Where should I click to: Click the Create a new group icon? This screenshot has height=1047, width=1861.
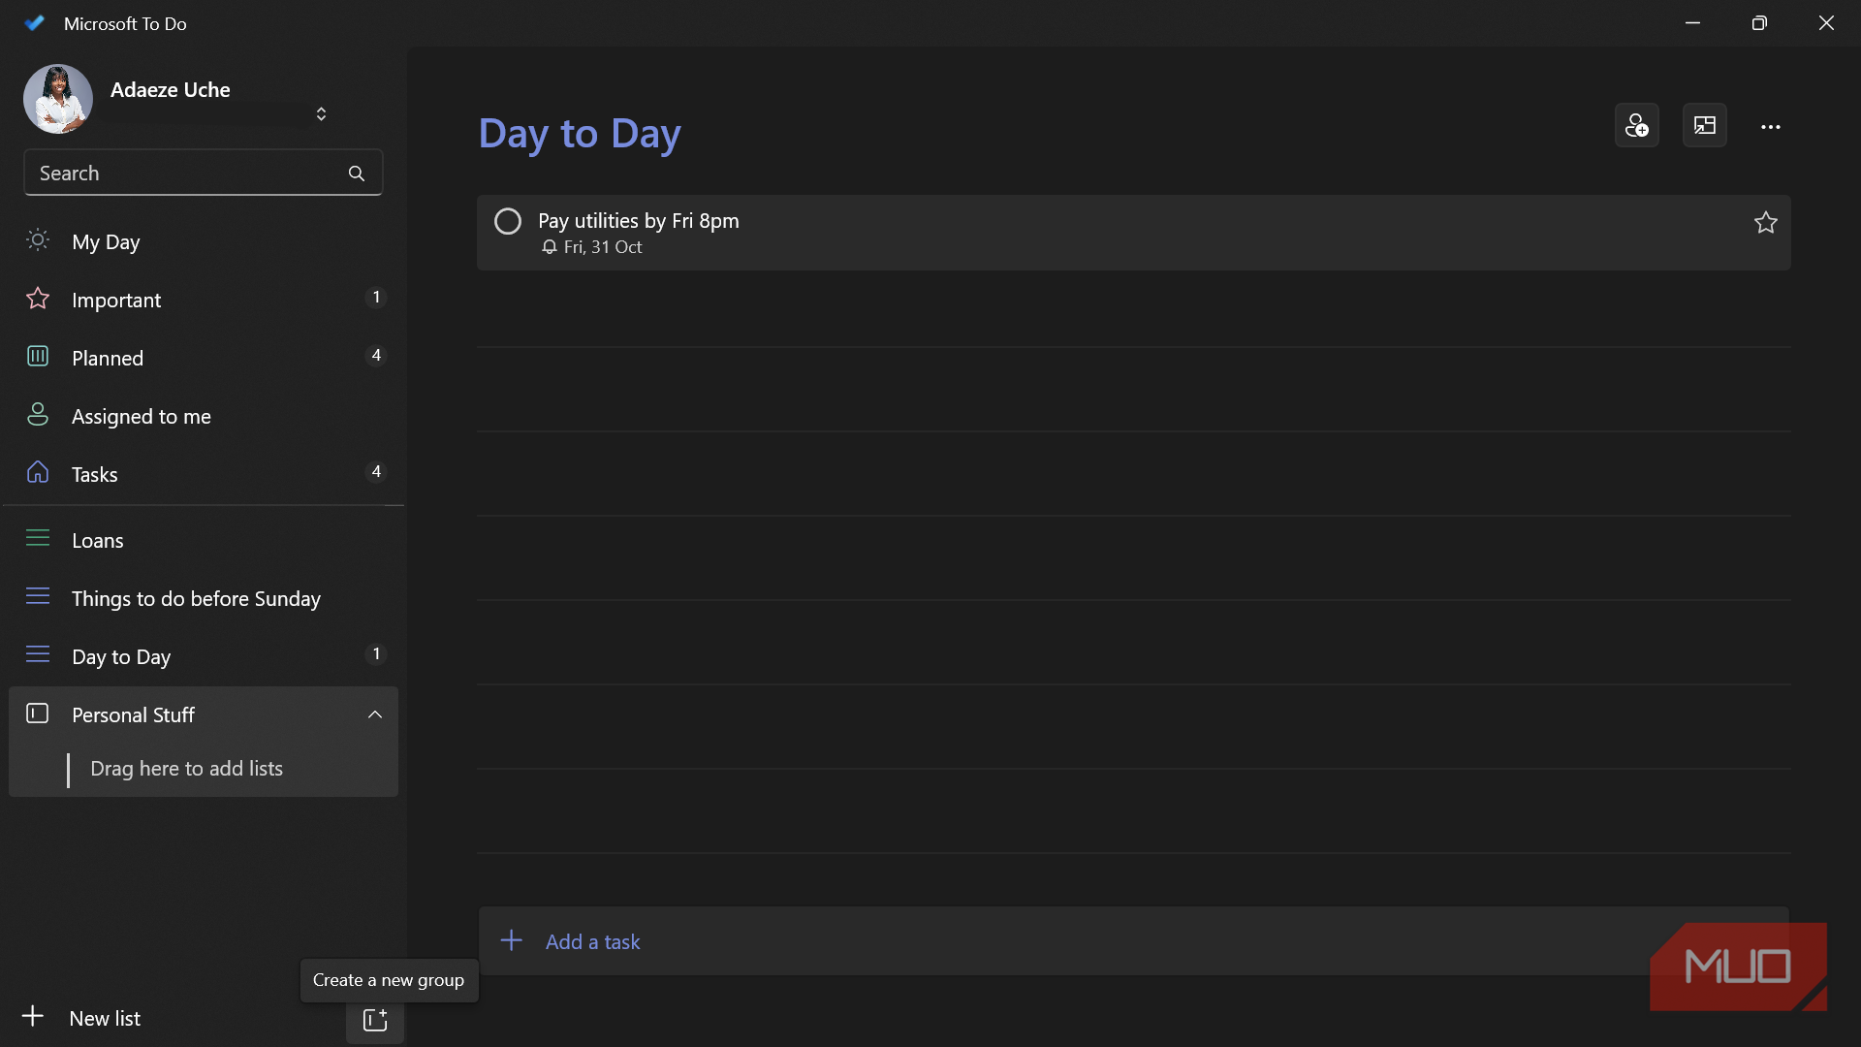coord(375,1020)
